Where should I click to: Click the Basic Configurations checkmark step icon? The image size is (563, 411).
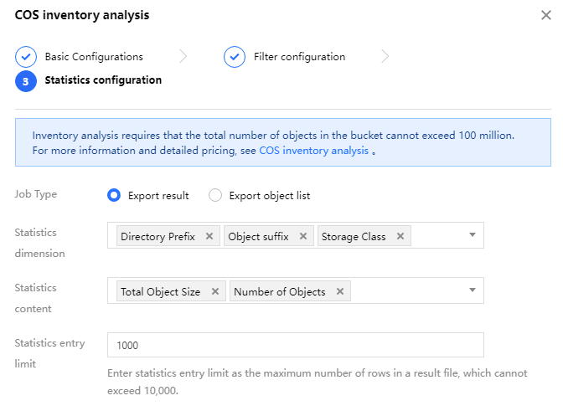coord(26,57)
